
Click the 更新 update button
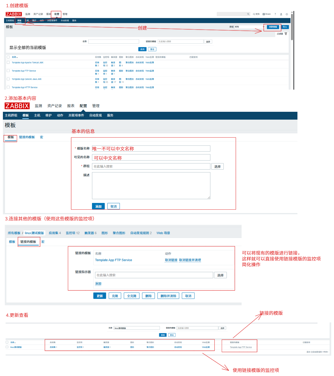[100, 296]
